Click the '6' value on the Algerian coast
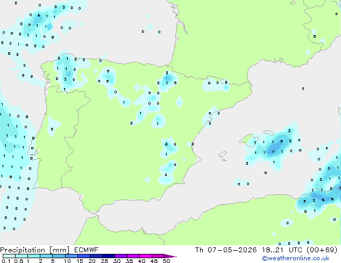Image resolution: width=341 pixels, height=263 pixels. click(323, 200)
